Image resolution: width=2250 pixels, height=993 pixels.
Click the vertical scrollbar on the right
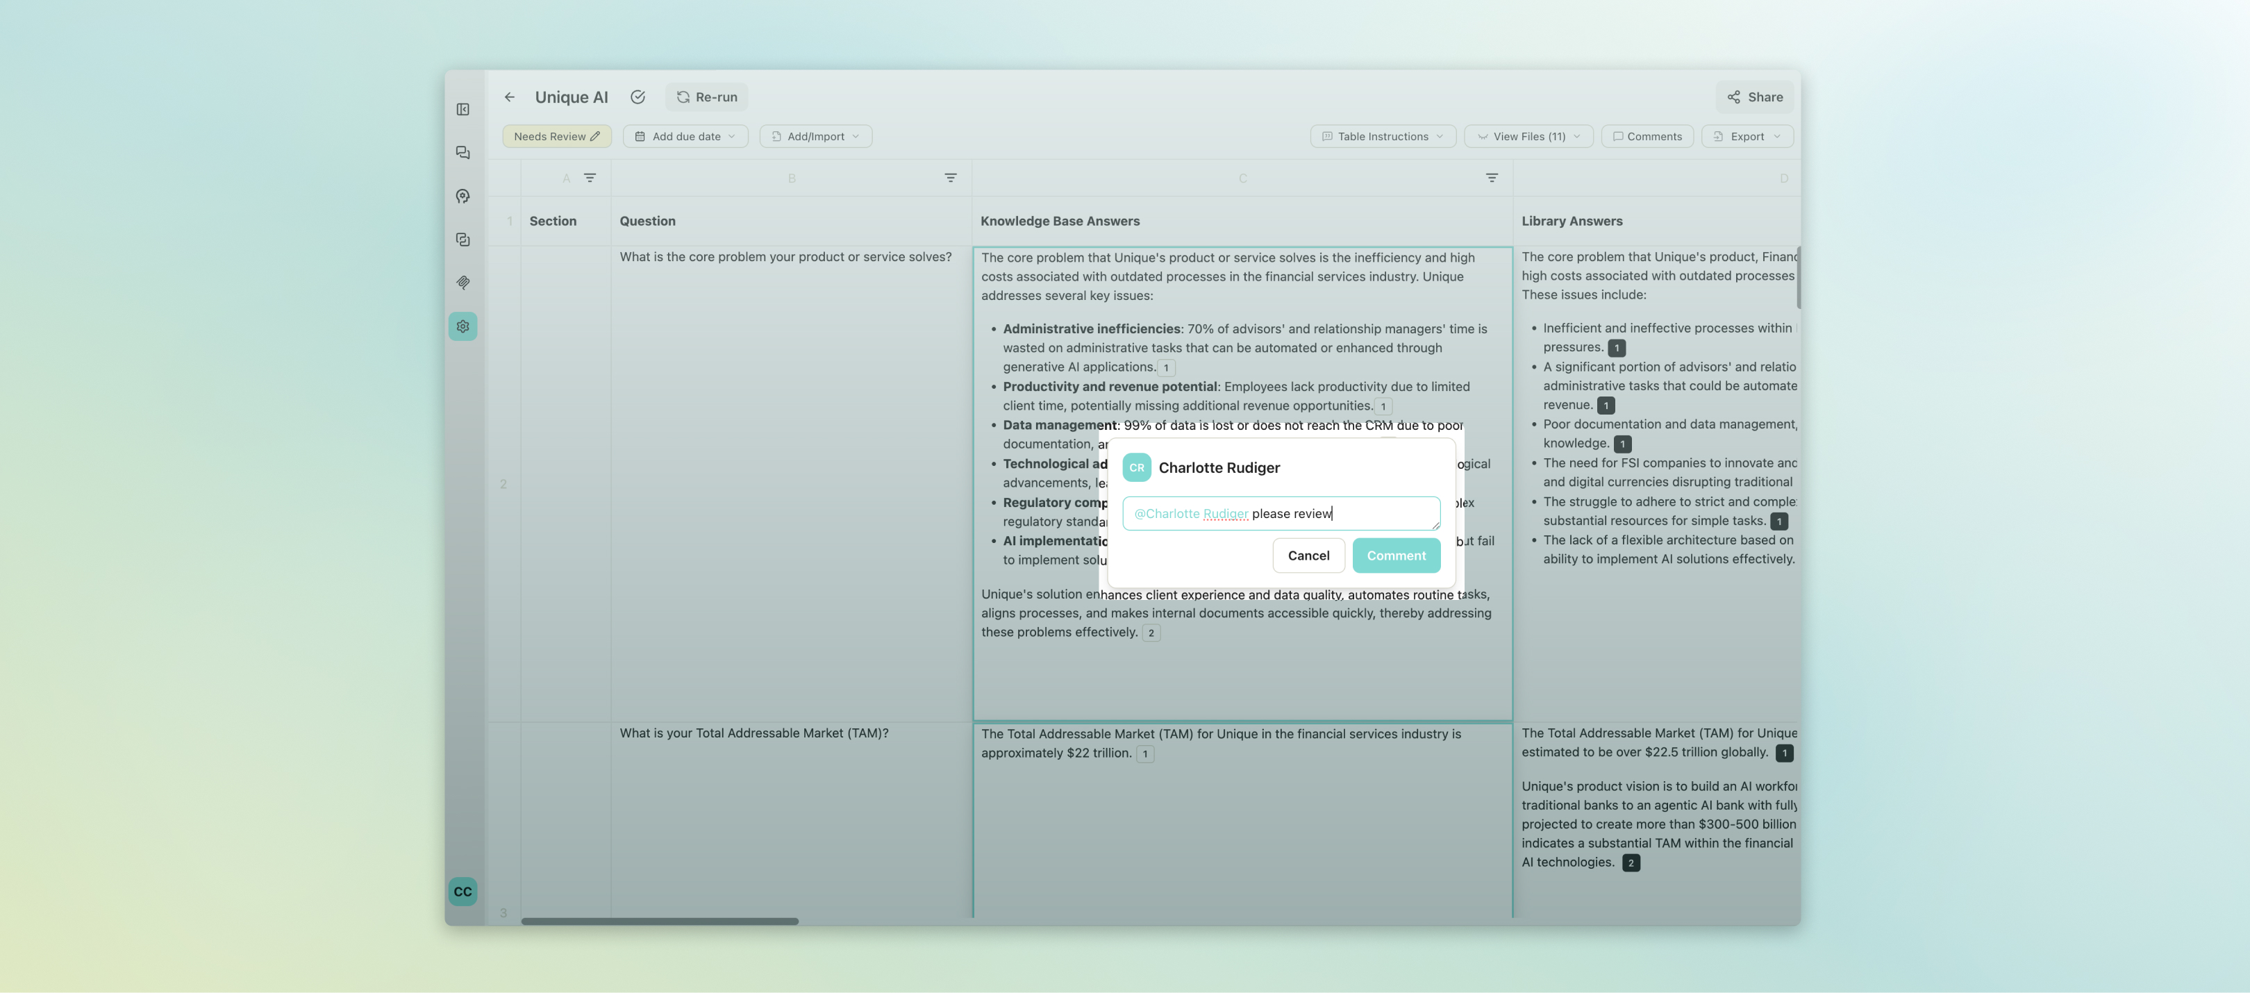tap(1799, 278)
